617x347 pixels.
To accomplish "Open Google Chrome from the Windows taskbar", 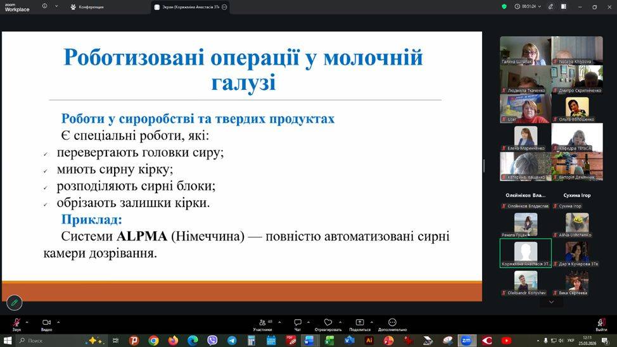I will (153, 340).
